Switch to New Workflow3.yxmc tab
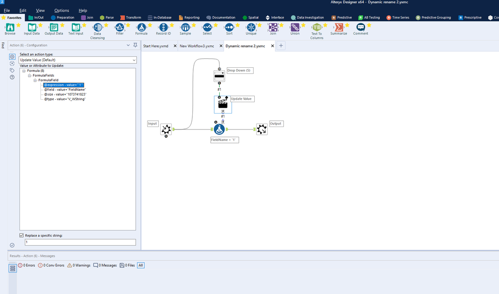 [x=197, y=46]
